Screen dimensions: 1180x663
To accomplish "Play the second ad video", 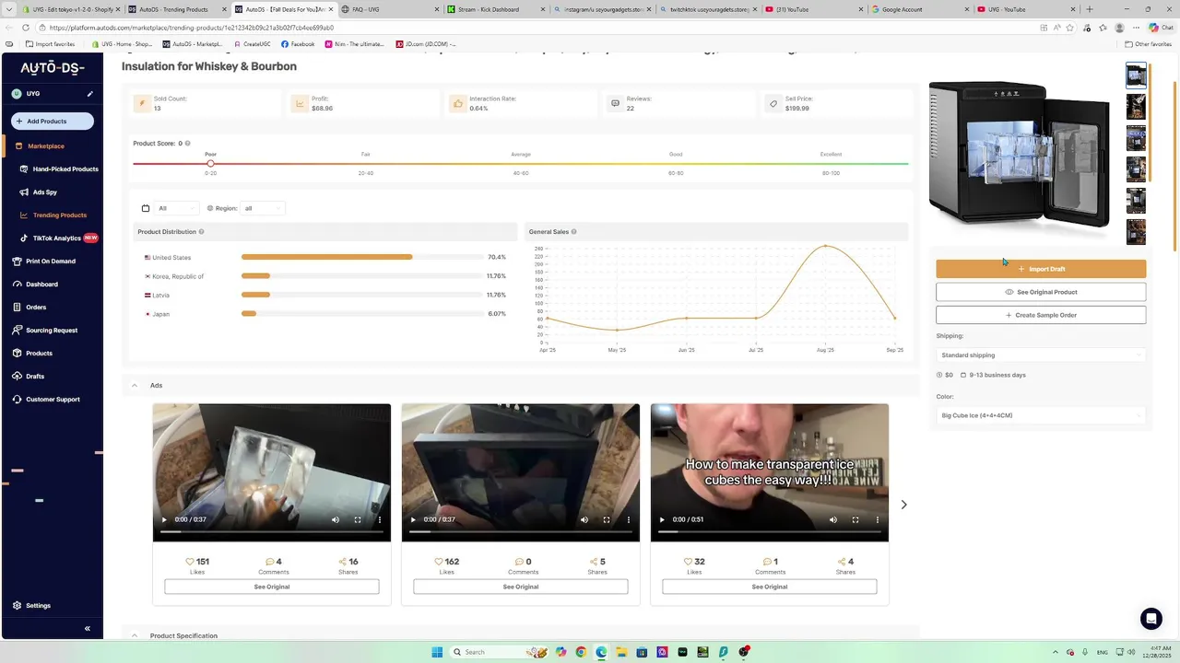I will coord(413,519).
